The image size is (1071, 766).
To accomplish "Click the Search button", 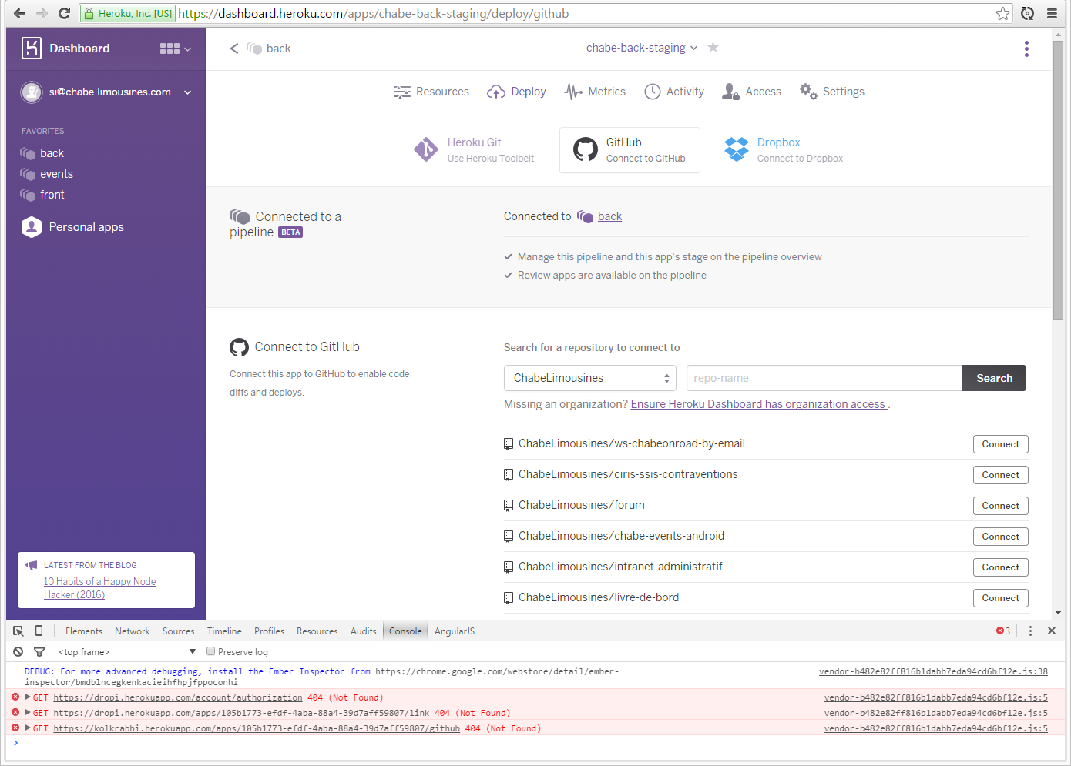I will 994,378.
